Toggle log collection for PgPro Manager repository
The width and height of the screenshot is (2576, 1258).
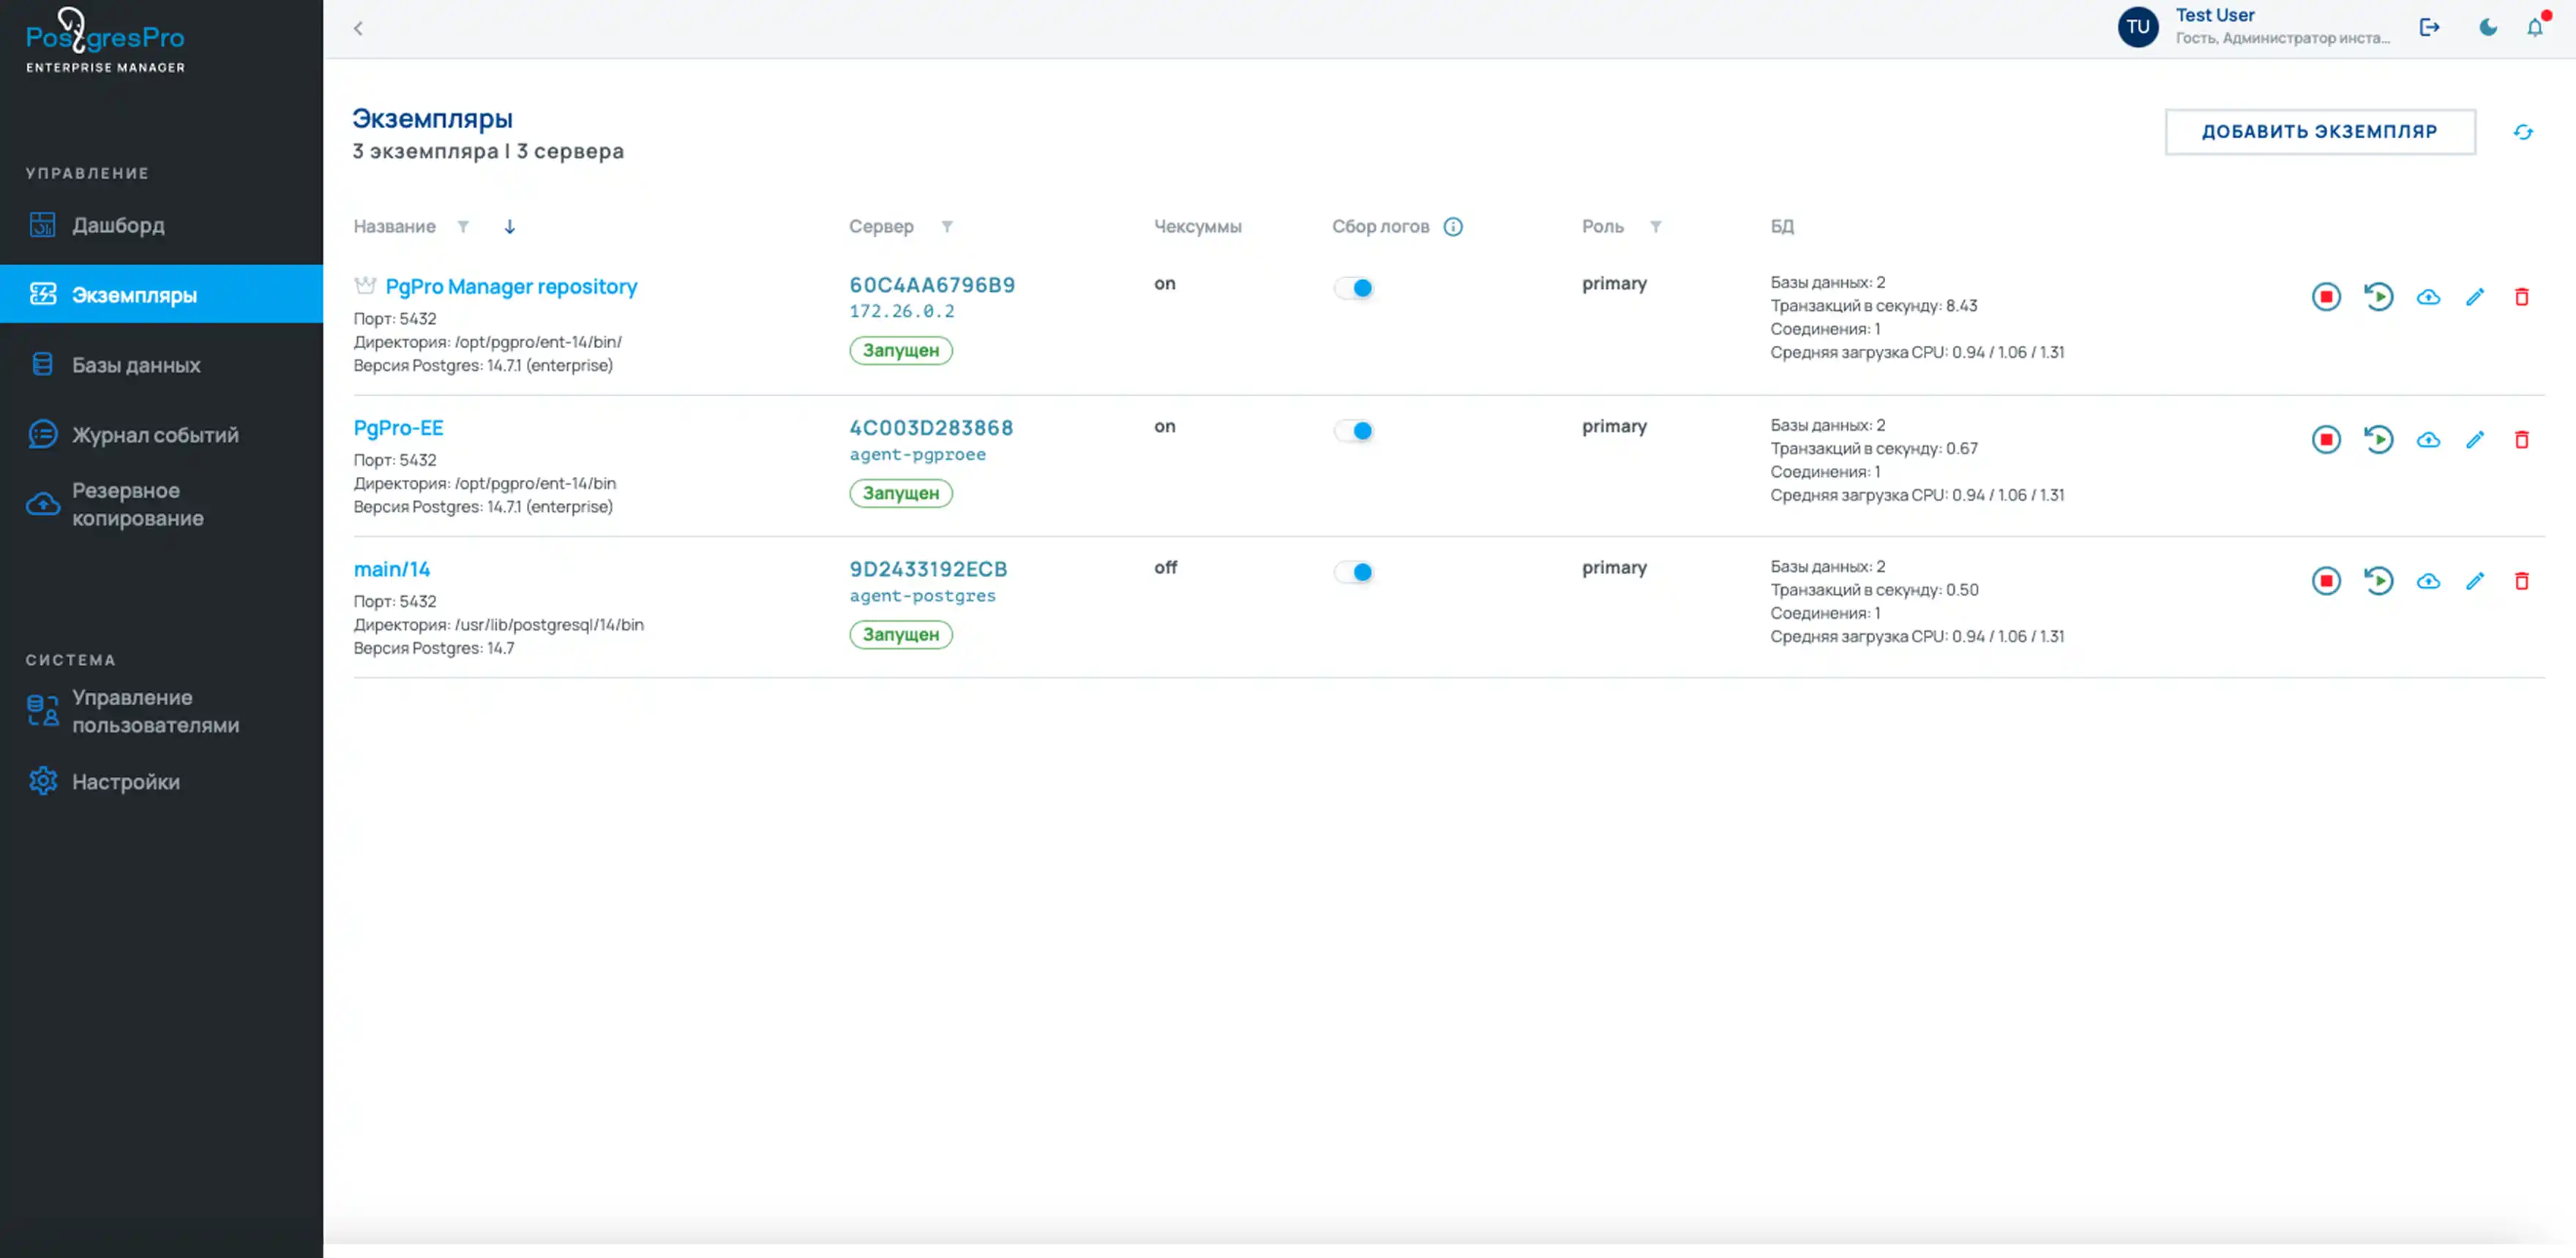click(1354, 287)
